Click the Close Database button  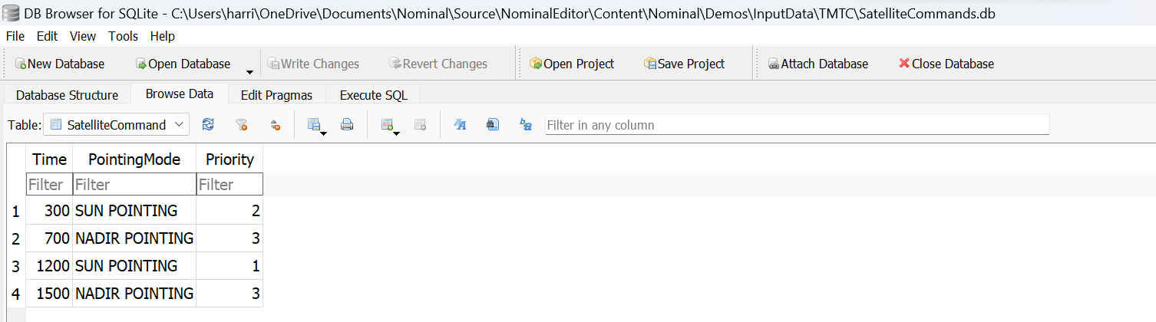(946, 64)
